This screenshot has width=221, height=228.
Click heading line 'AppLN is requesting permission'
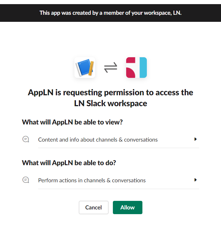110,92
